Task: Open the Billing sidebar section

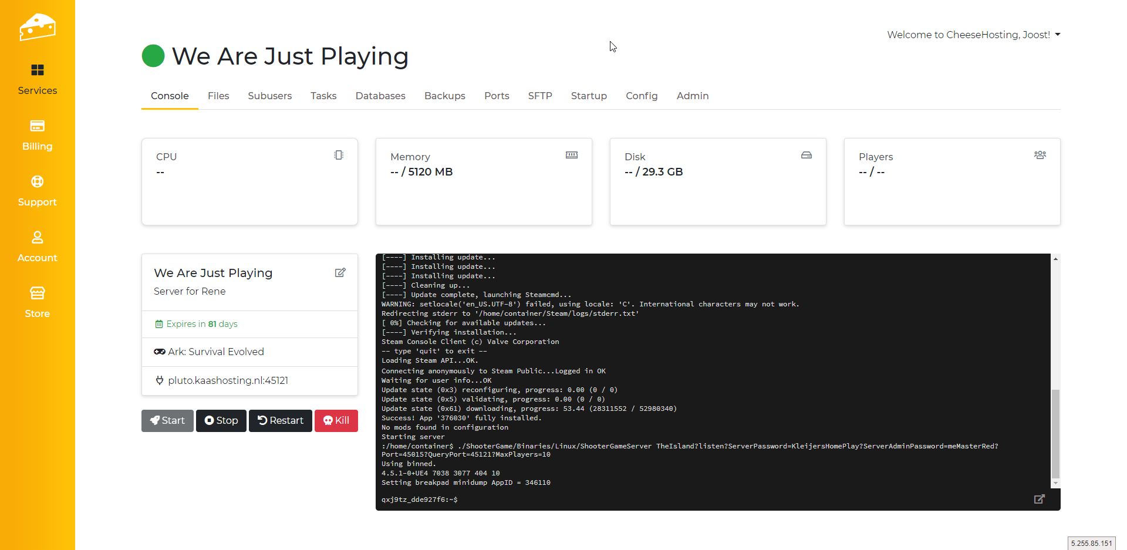Action: pyautogui.click(x=37, y=135)
